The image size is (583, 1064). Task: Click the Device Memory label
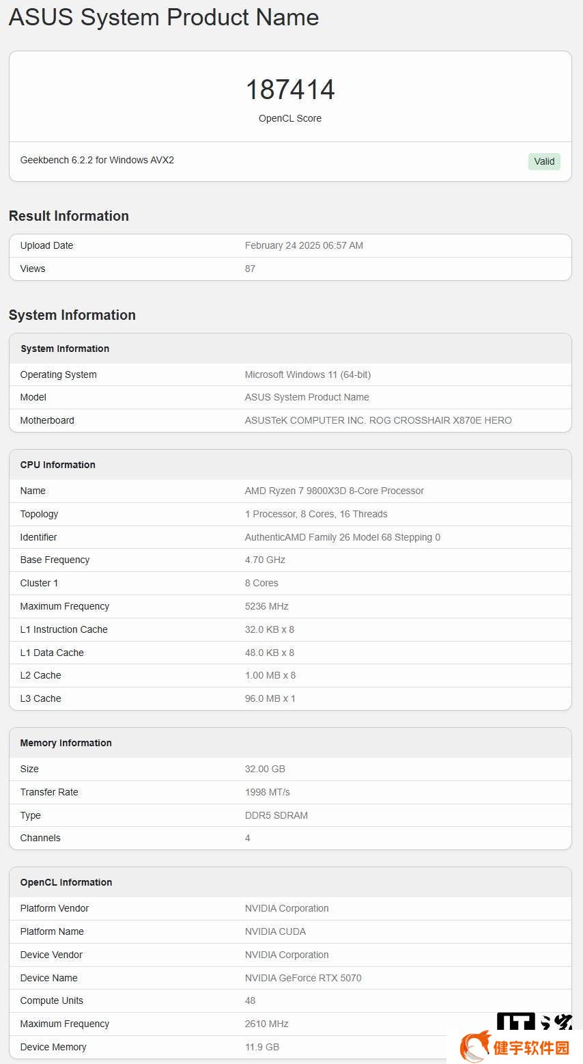coord(53,1047)
